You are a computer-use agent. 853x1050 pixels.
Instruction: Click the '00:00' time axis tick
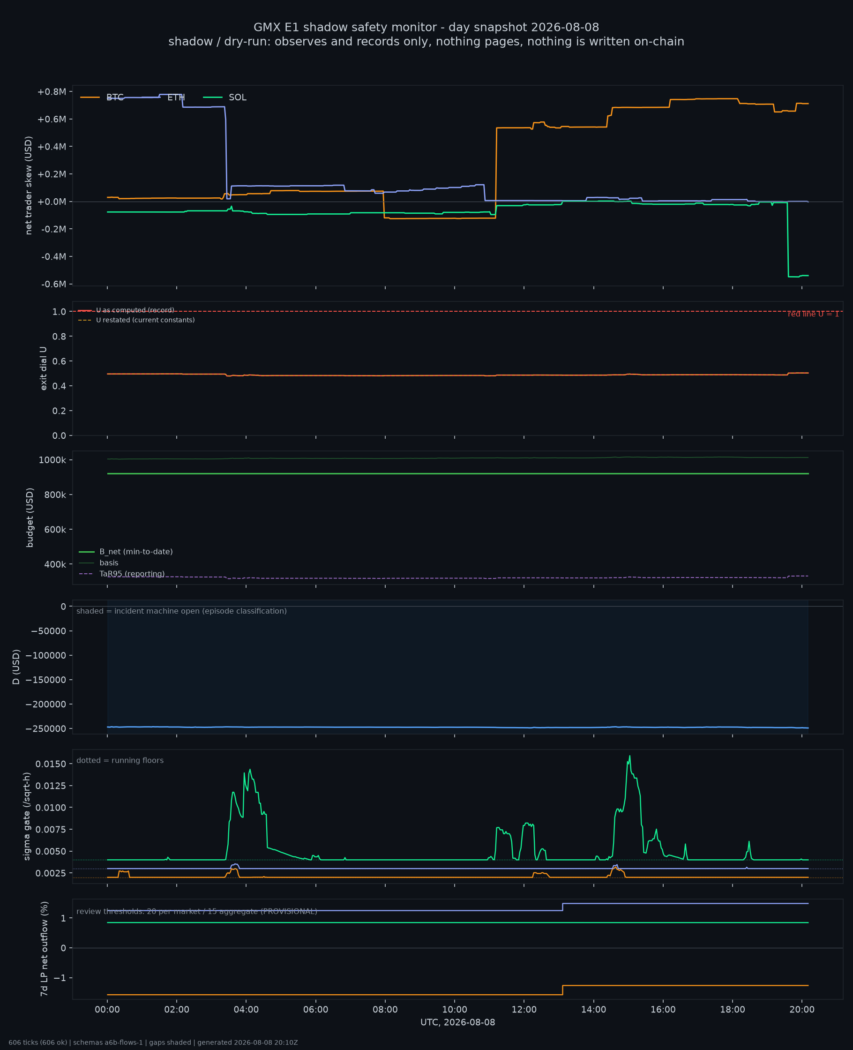[x=108, y=1010]
